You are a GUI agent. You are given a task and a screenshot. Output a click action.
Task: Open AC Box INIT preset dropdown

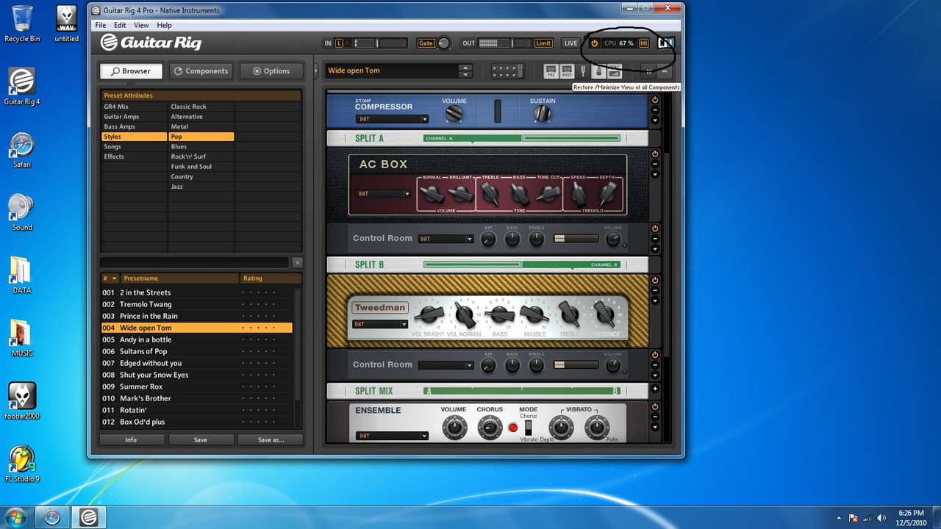(x=384, y=194)
